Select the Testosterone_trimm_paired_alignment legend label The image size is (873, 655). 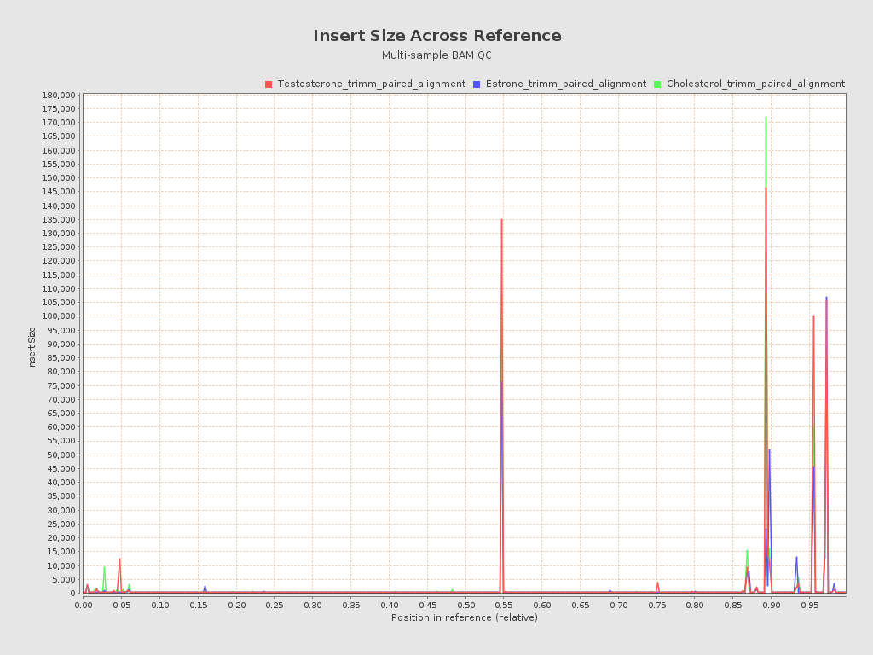(372, 84)
